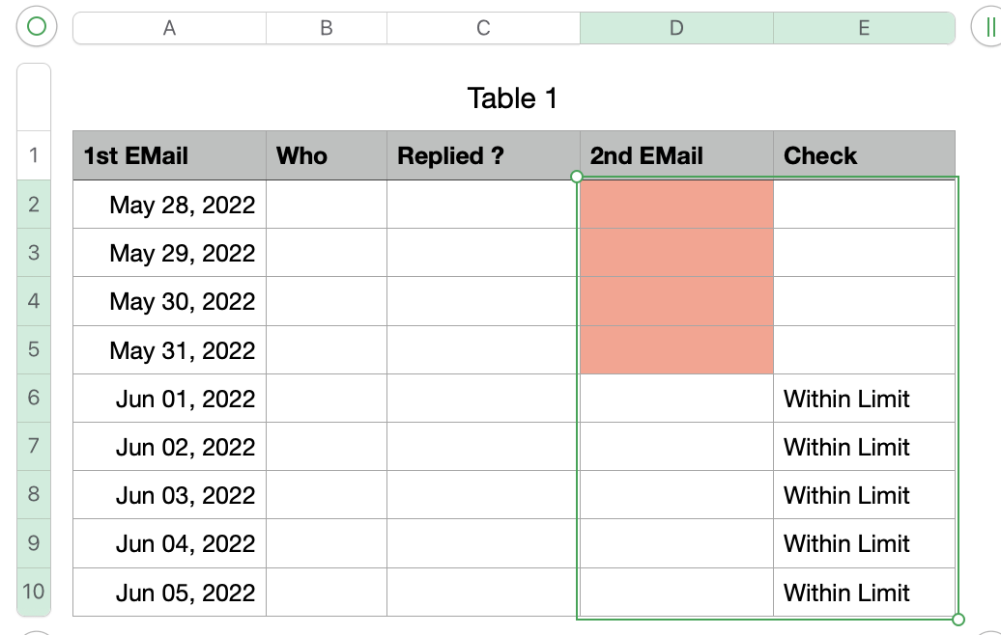Image resolution: width=1001 pixels, height=635 pixels.
Task: Click the top-left selection handle
Action: 577,177
